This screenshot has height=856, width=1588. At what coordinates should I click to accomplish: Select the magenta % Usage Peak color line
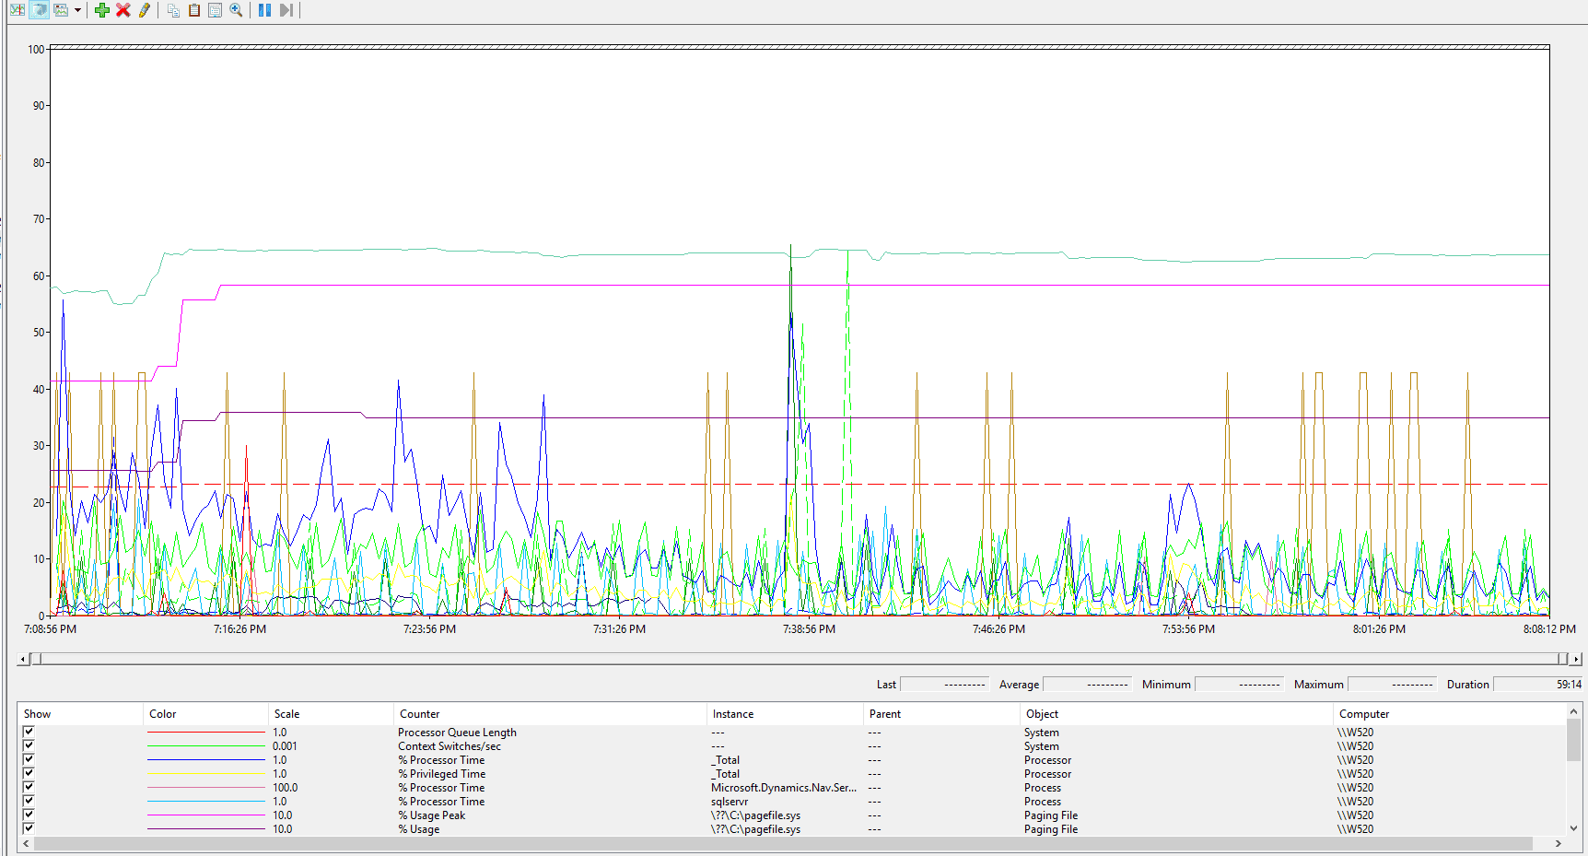point(206,815)
